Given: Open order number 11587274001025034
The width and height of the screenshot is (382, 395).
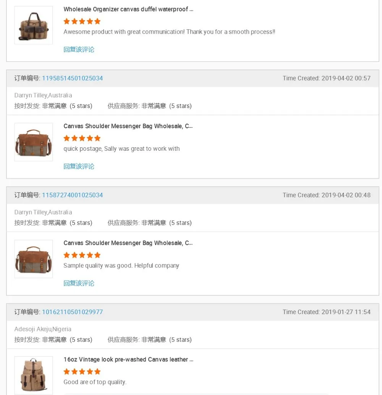Looking at the screenshot, I should pyautogui.click(x=72, y=195).
